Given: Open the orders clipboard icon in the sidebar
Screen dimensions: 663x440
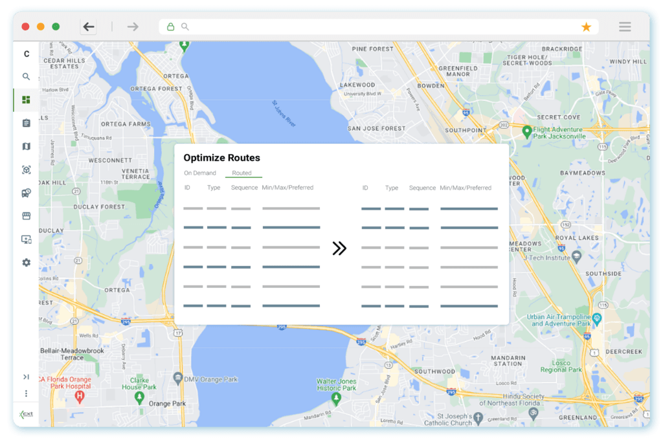Looking at the screenshot, I should (x=26, y=123).
